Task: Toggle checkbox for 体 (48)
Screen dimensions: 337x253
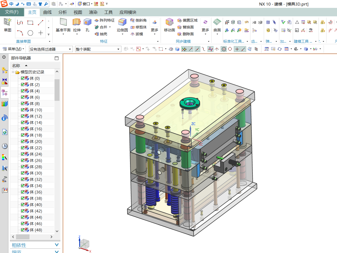Action: pyautogui.click(x=23, y=230)
